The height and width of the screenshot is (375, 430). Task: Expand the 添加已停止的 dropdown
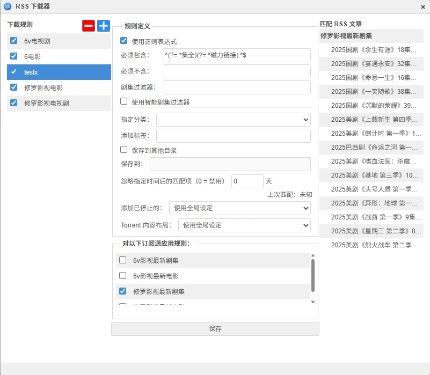click(x=239, y=208)
